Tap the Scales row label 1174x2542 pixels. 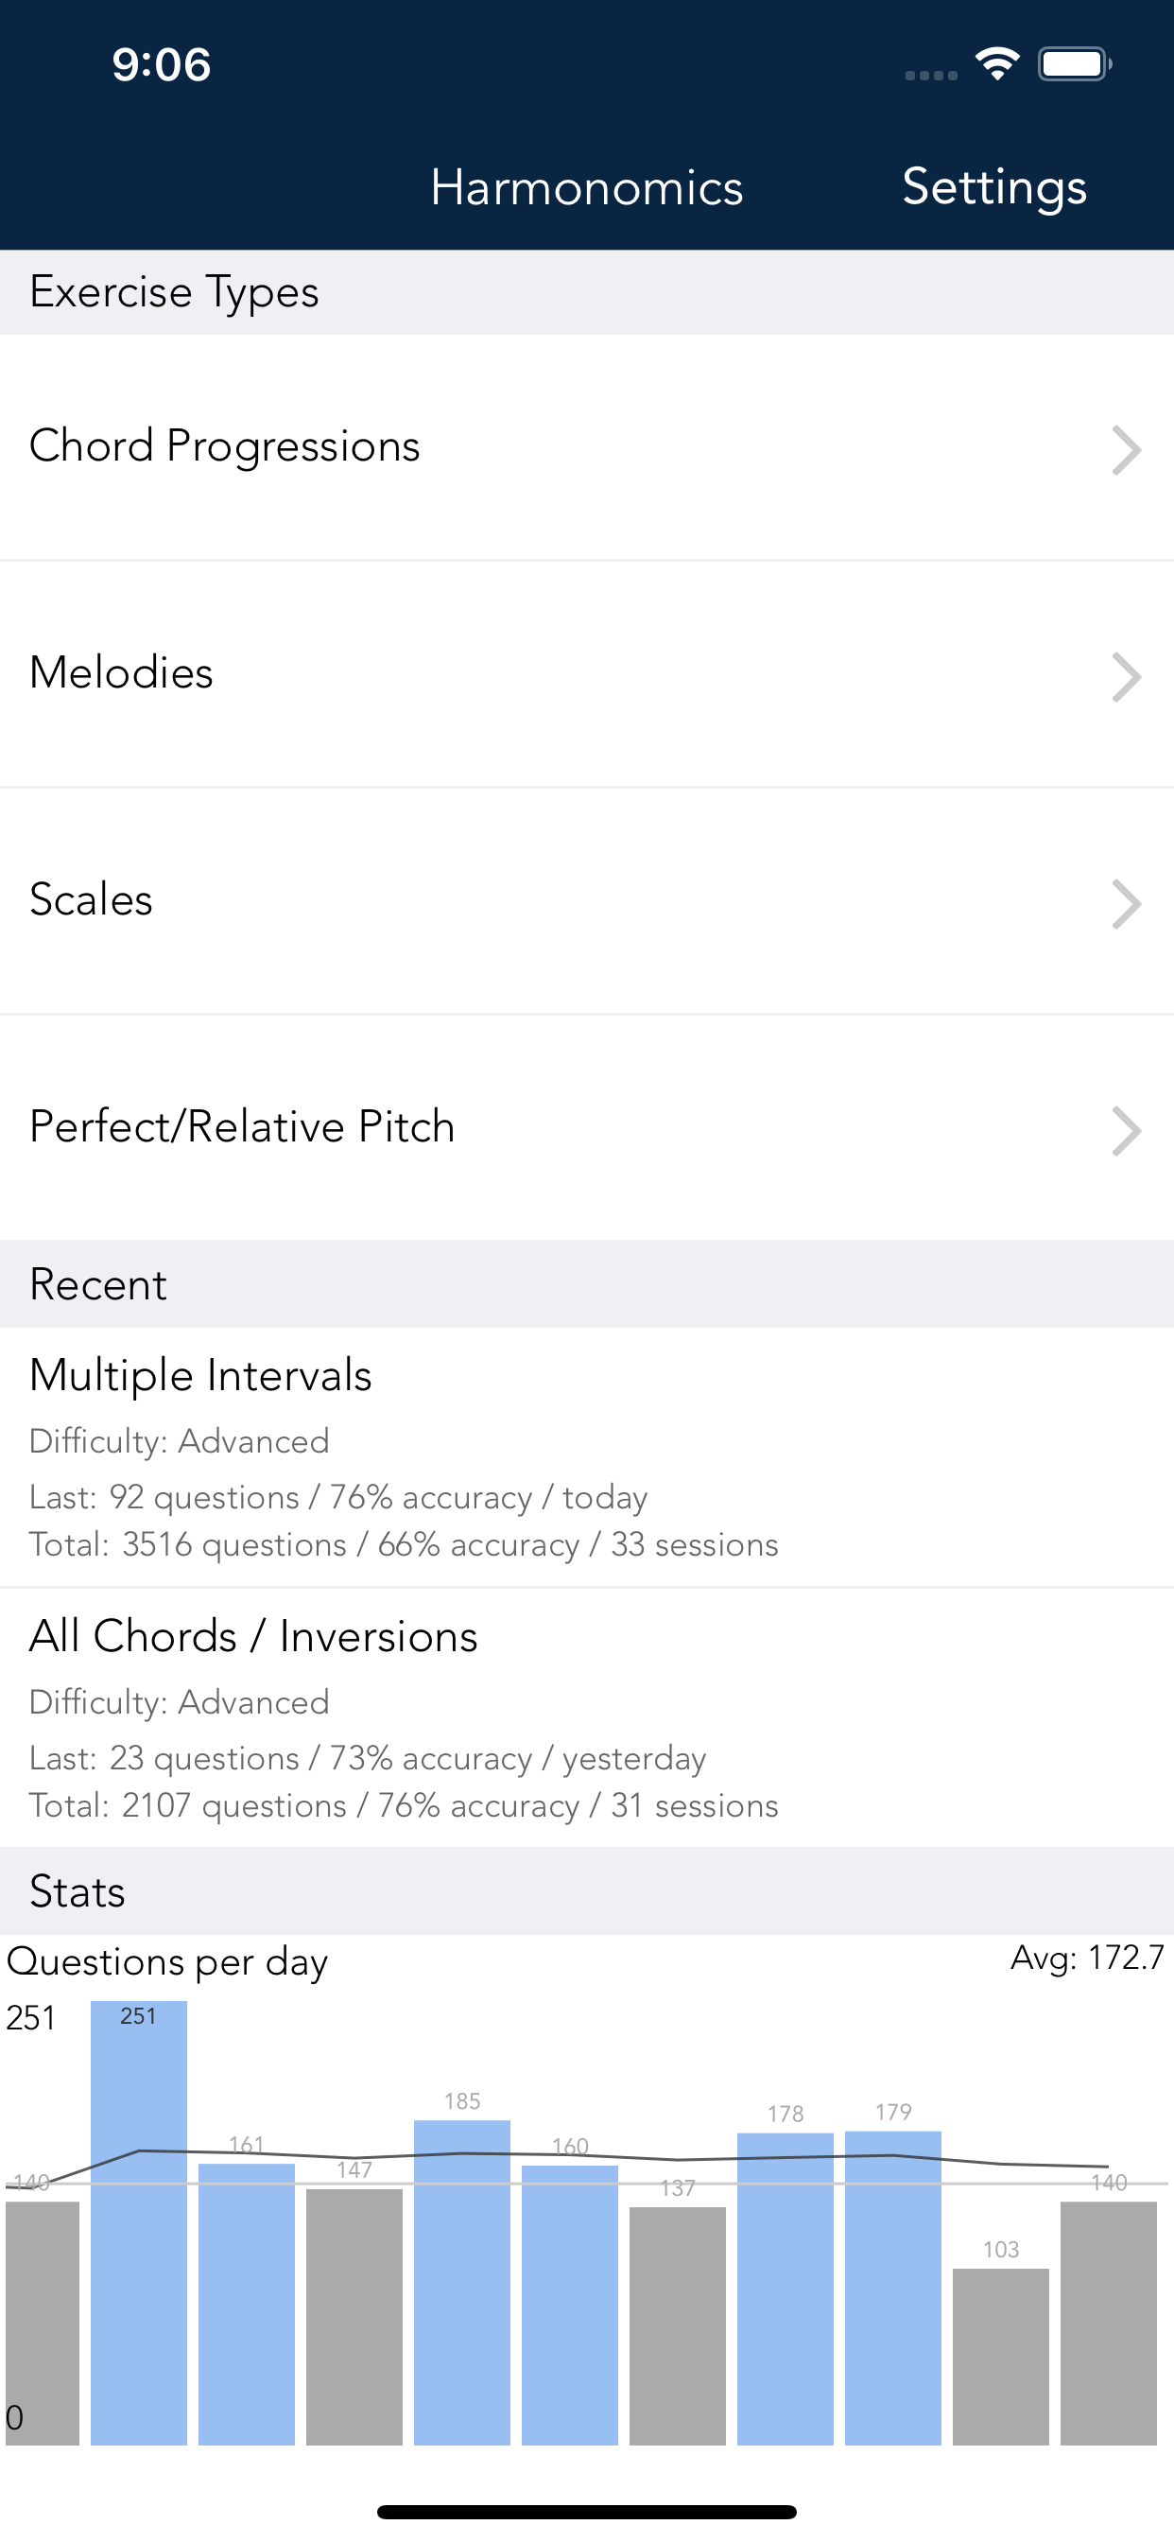click(x=91, y=900)
